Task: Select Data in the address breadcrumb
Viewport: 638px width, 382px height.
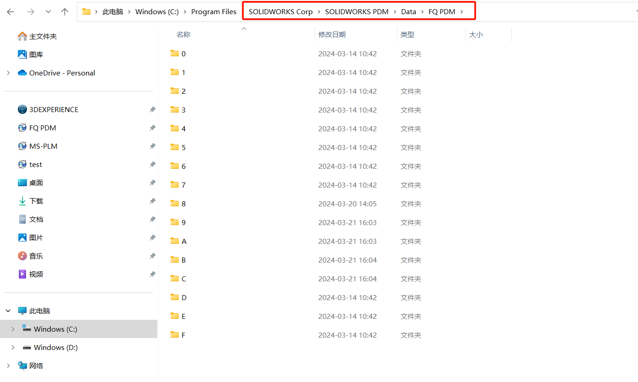Action: 408,12
